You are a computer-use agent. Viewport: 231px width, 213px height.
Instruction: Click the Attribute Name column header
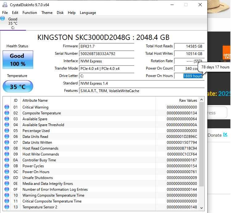[x=88, y=100]
